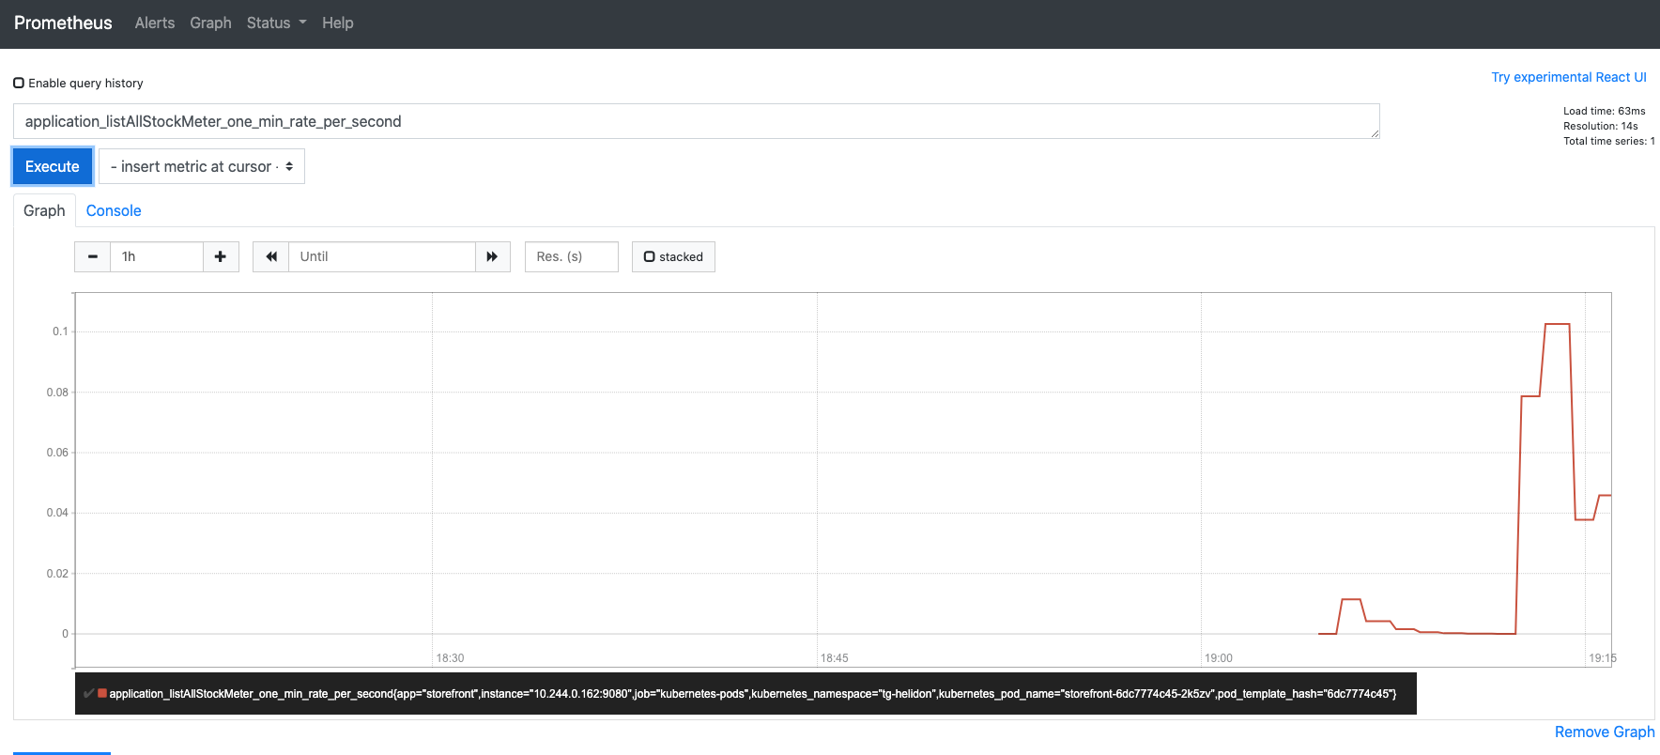Click the Resolution: 14s text
The height and width of the screenshot is (755, 1660).
click(1601, 126)
